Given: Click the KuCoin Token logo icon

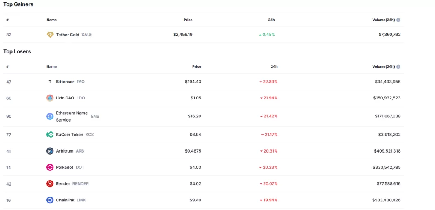Looking at the screenshot, I should coord(50,135).
